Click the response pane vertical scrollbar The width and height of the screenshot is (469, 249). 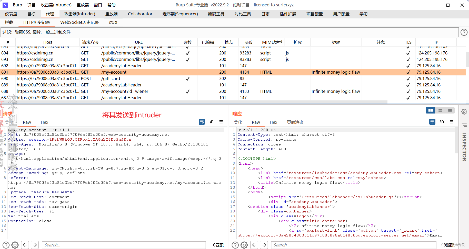456,140
